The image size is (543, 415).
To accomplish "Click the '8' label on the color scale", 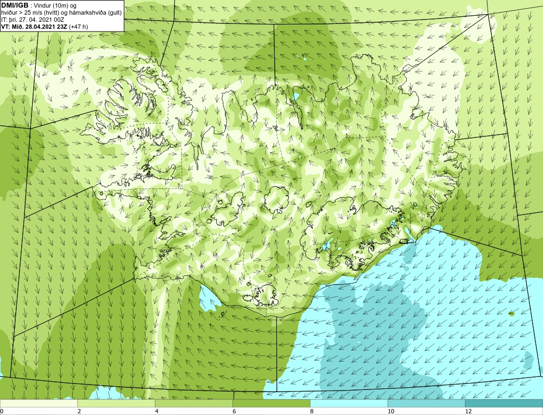I will click(x=312, y=412).
